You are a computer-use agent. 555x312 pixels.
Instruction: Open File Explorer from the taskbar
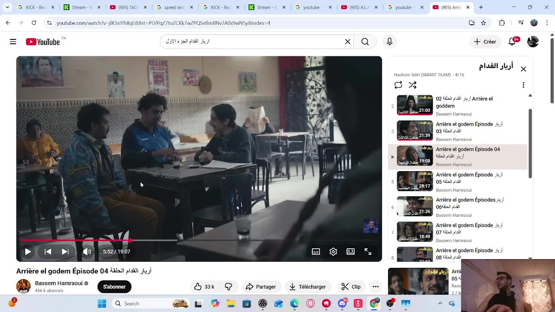[x=231, y=303]
